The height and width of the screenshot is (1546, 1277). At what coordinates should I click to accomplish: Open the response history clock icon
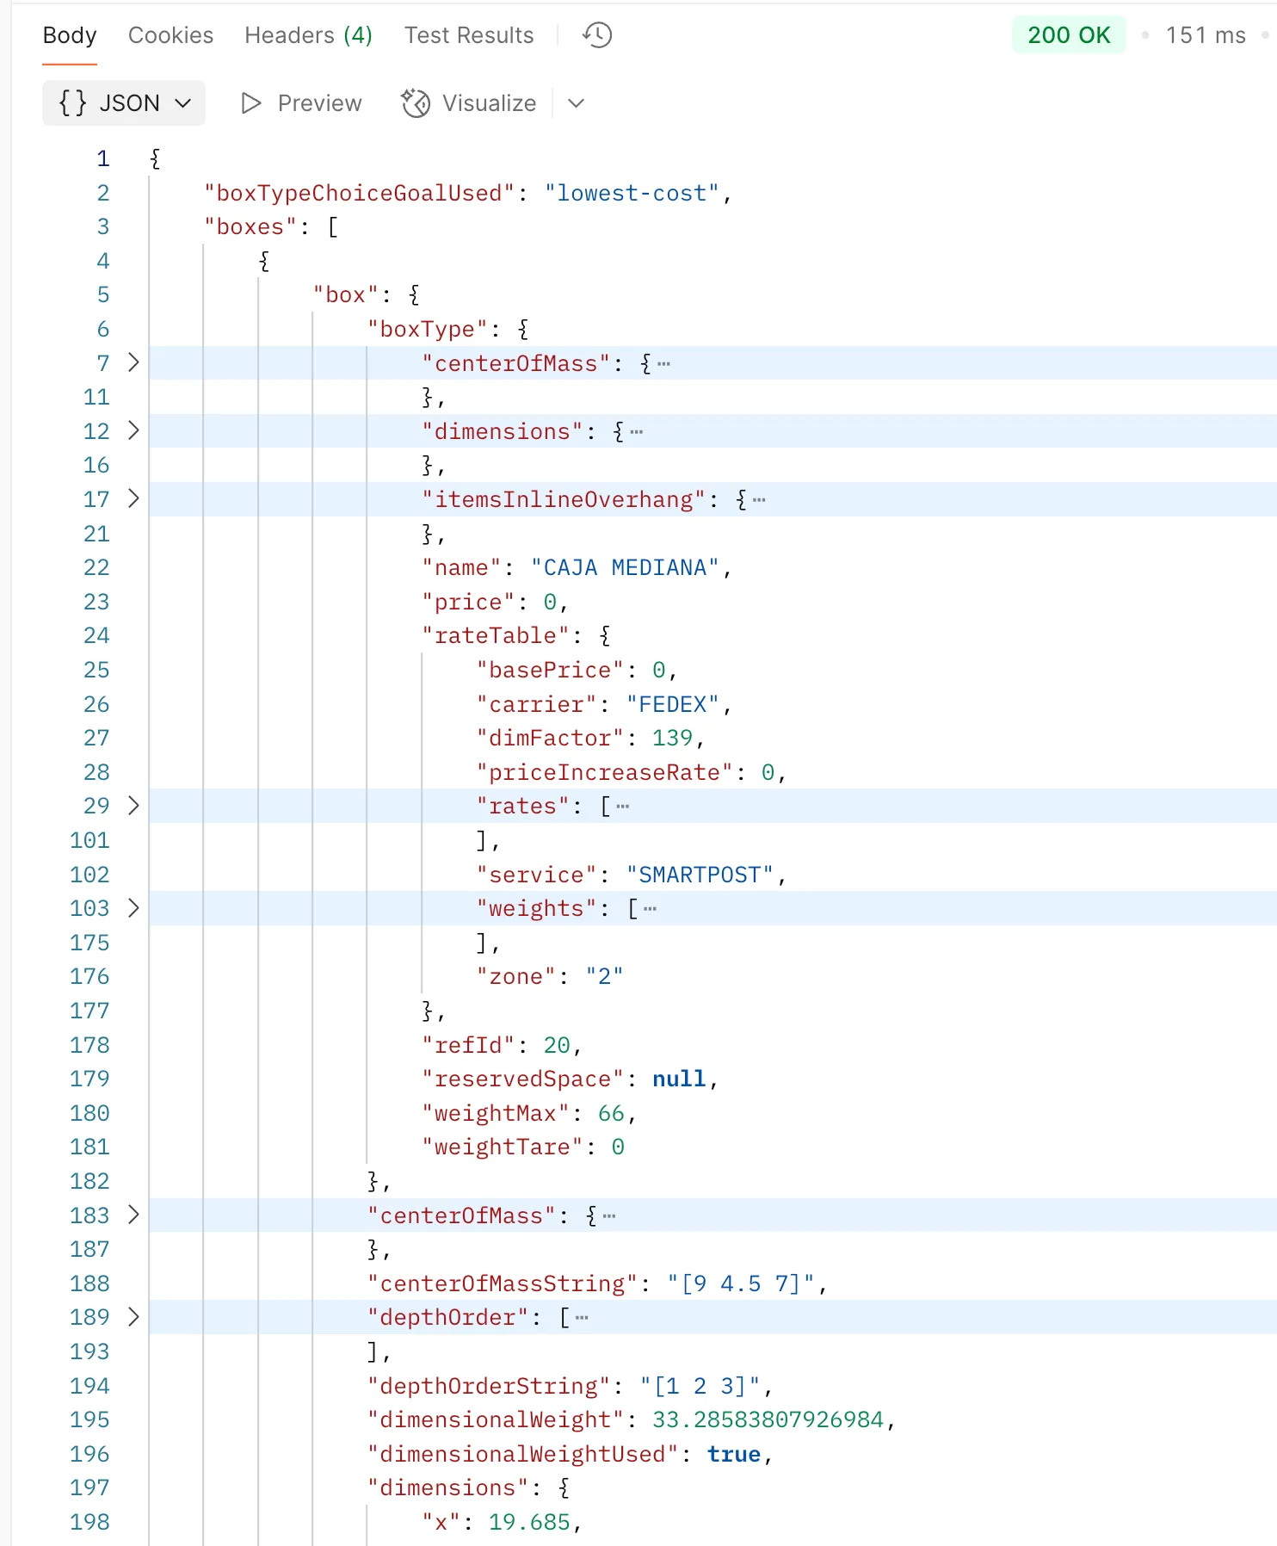(x=597, y=35)
